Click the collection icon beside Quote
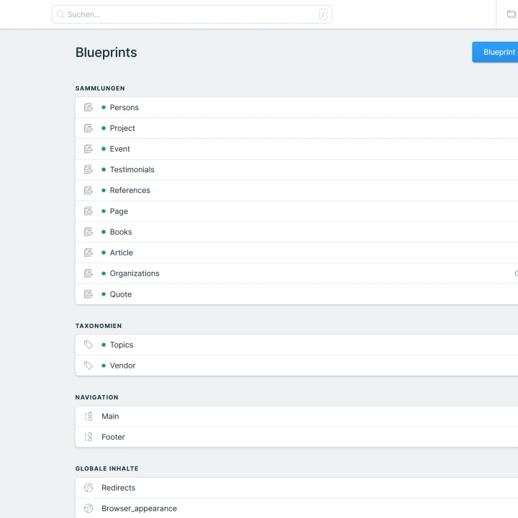Screen dimensions: 518x518 [x=88, y=294]
